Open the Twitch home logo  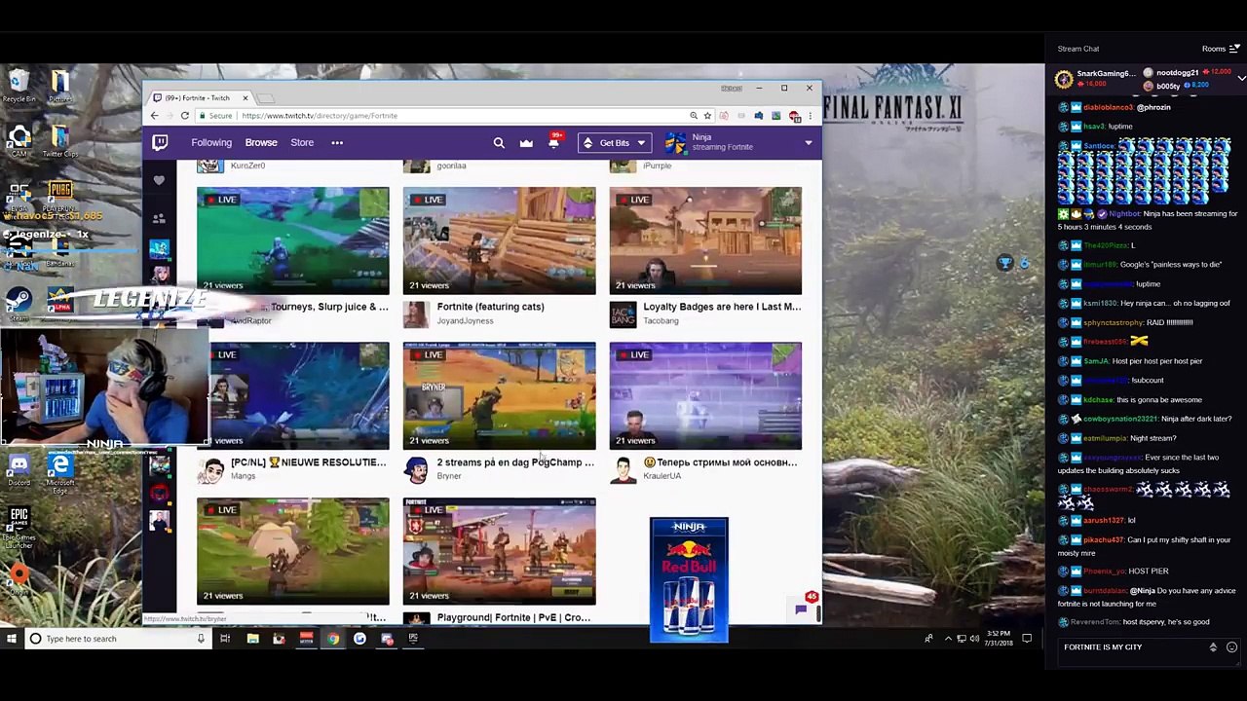[x=160, y=143]
